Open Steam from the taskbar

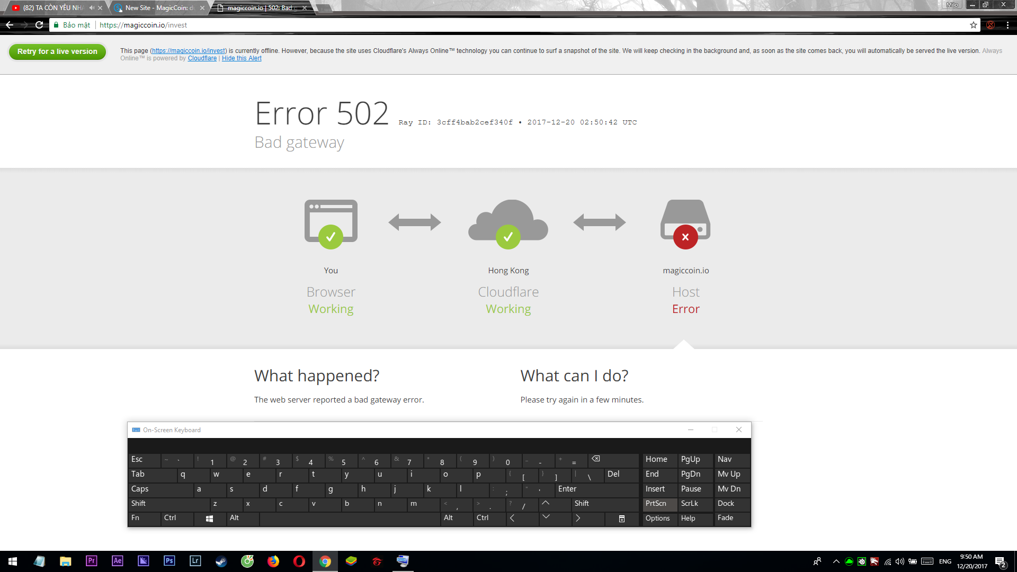click(221, 561)
